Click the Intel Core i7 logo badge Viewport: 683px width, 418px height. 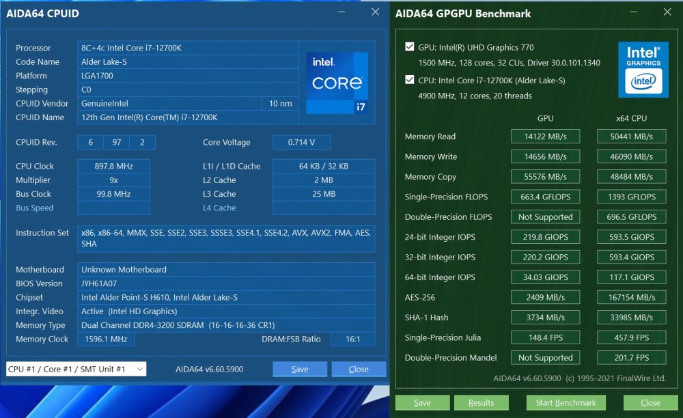[337, 83]
